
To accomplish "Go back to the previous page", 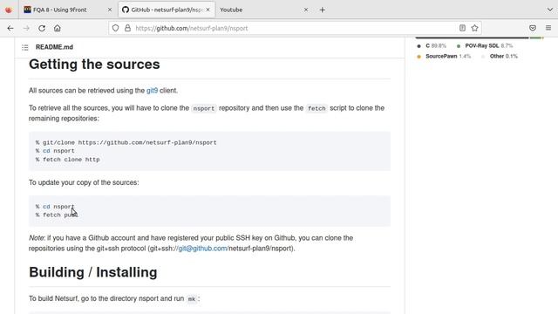I will pyautogui.click(x=10, y=28).
